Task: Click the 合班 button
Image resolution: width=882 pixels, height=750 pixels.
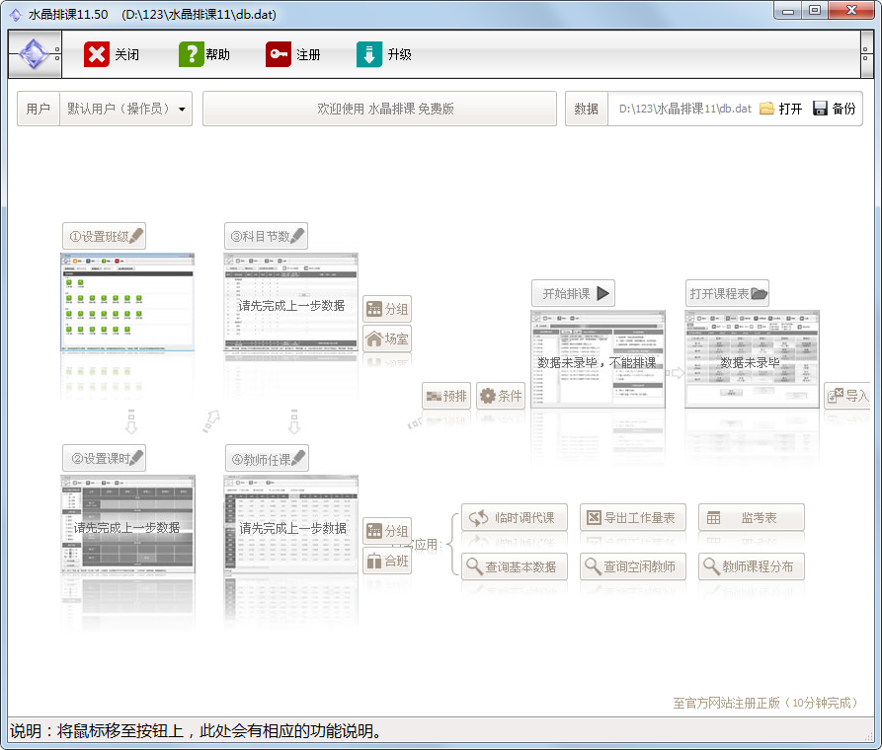Action: pyautogui.click(x=387, y=561)
